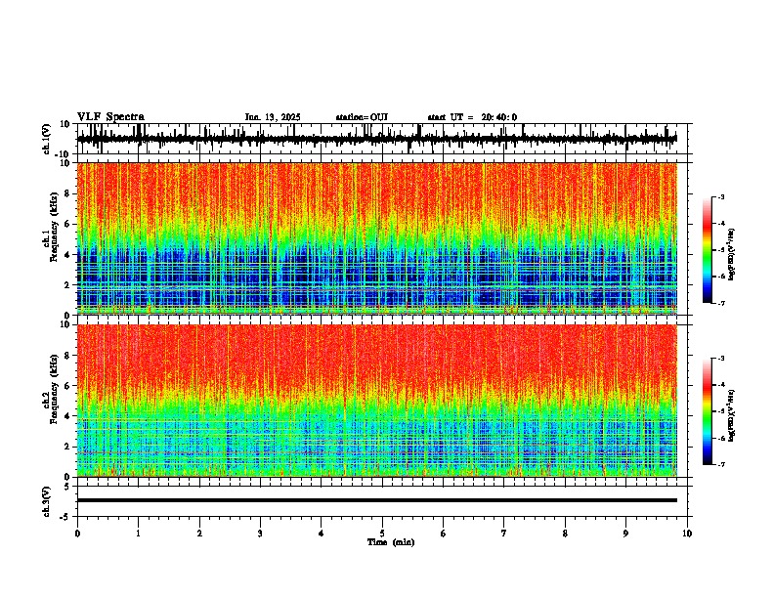Click the ch.2 color bar log(PSD) unit label
Viewport: 774px width, 598px height.
pos(732,415)
